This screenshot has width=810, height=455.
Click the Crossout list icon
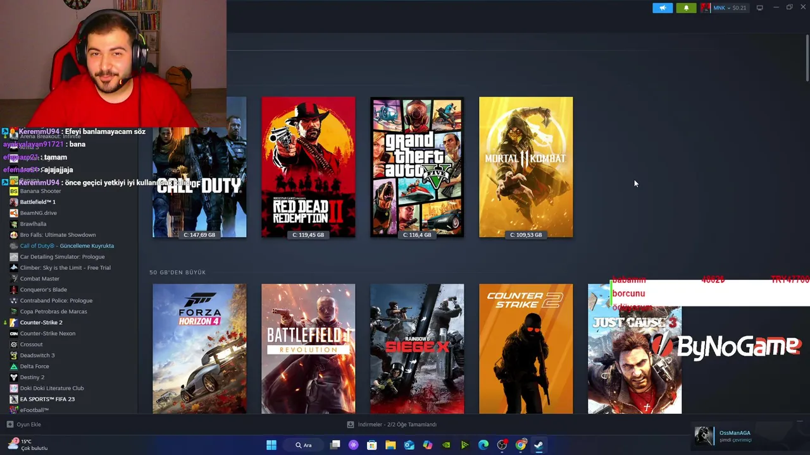(14, 344)
